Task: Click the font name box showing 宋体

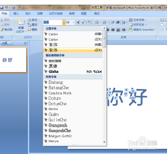Action: click(x=53, y=22)
